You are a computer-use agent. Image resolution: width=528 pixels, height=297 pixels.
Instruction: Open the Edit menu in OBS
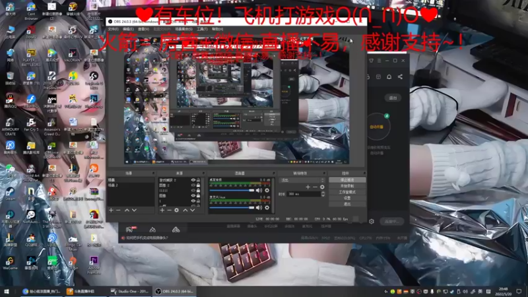[128, 29]
